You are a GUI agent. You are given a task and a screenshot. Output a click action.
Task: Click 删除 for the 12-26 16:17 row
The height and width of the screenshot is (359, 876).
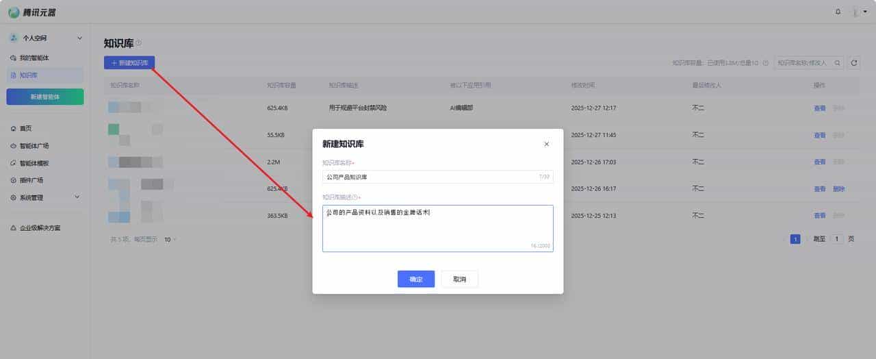click(839, 189)
